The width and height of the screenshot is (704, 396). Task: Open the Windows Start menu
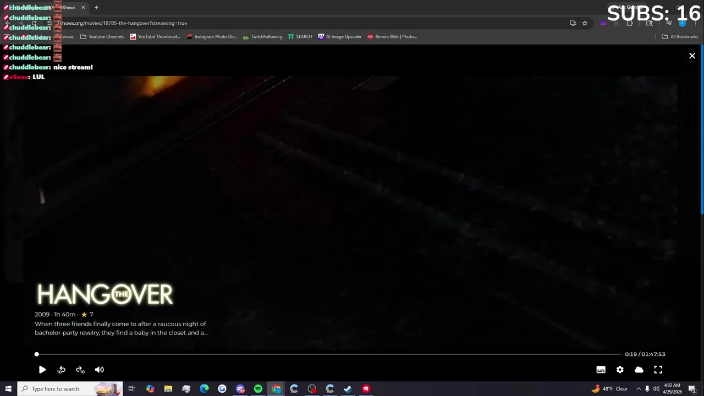[x=8, y=389]
